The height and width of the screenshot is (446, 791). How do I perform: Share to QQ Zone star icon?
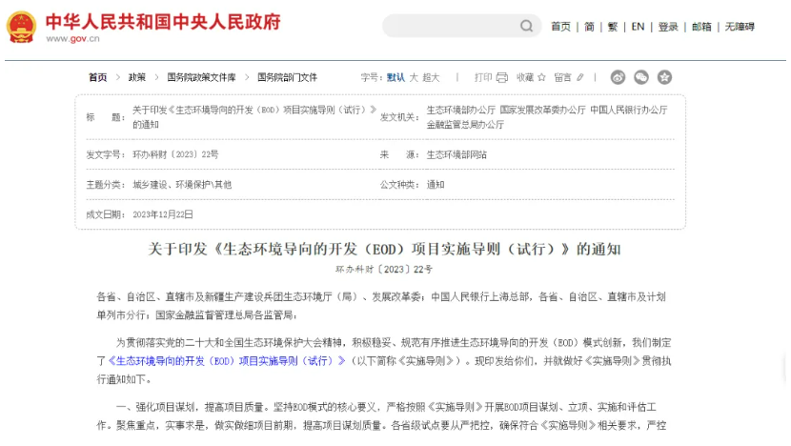[x=664, y=77]
